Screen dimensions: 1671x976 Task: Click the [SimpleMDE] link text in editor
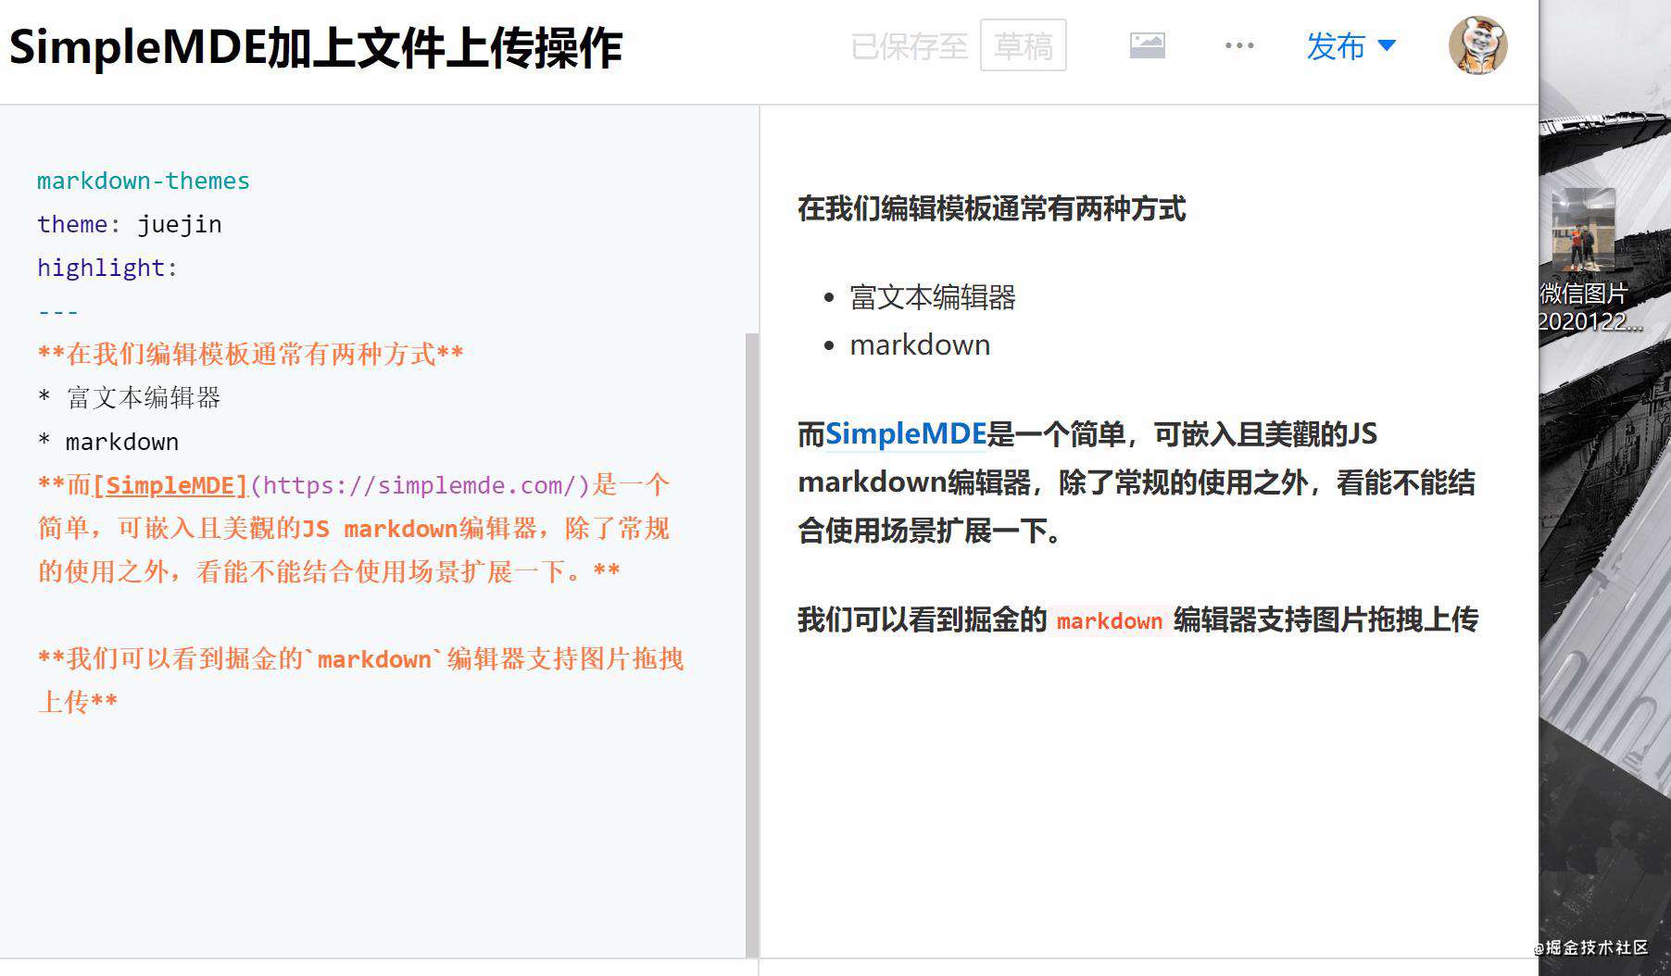[170, 485]
